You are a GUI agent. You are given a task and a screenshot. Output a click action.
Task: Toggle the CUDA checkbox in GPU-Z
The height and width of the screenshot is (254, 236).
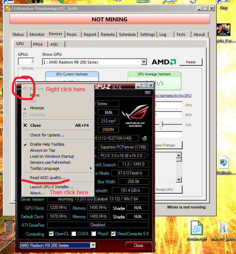pos(74,233)
